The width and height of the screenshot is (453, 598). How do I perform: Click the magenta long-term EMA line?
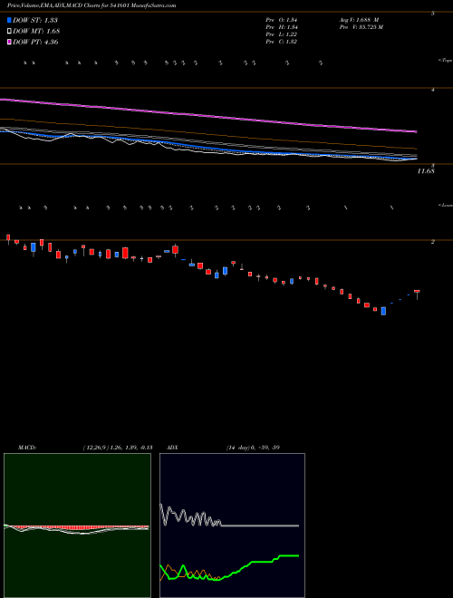208,115
